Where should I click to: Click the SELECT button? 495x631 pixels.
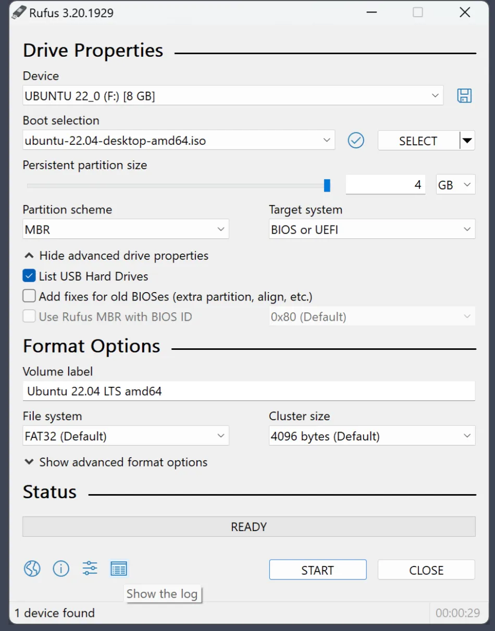418,141
